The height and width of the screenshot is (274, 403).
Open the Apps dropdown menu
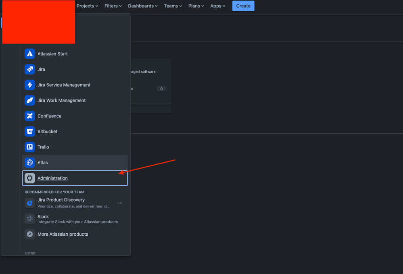[218, 6]
